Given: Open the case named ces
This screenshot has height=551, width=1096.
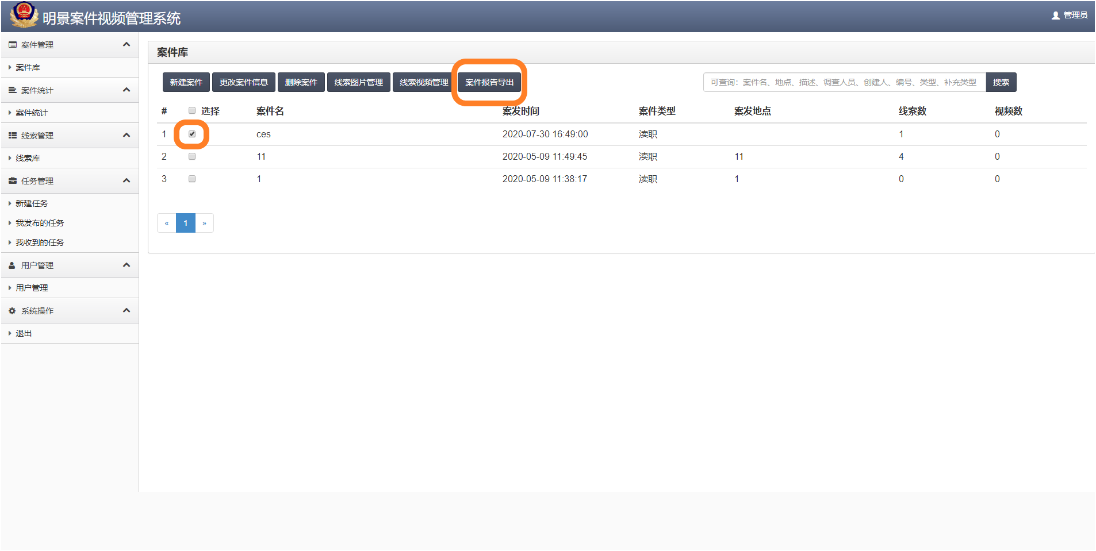Looking at the screenshot, I should point(264,134).
